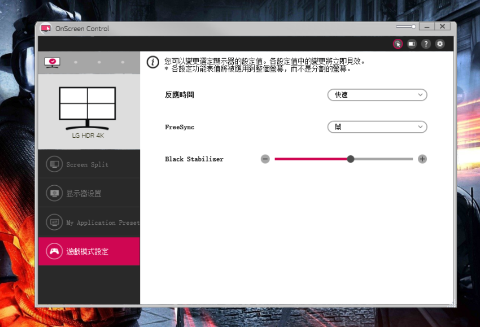Click the Black Stabilizer label

[194, 159]
